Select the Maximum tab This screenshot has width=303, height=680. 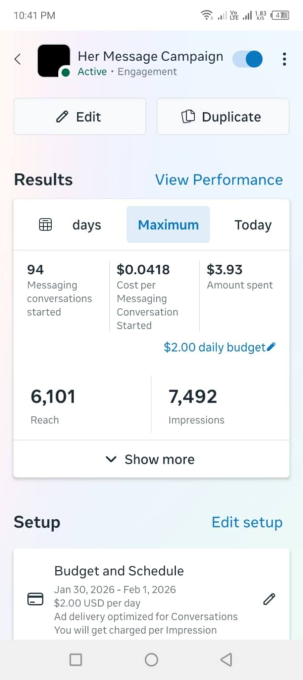pos(168,225)
